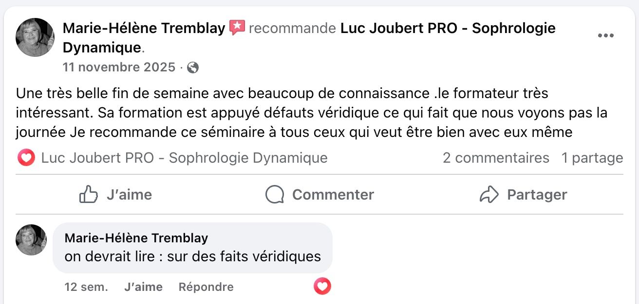View the 2 commentaires count
The width and height of the screenshot is (639, 304).
495,158
